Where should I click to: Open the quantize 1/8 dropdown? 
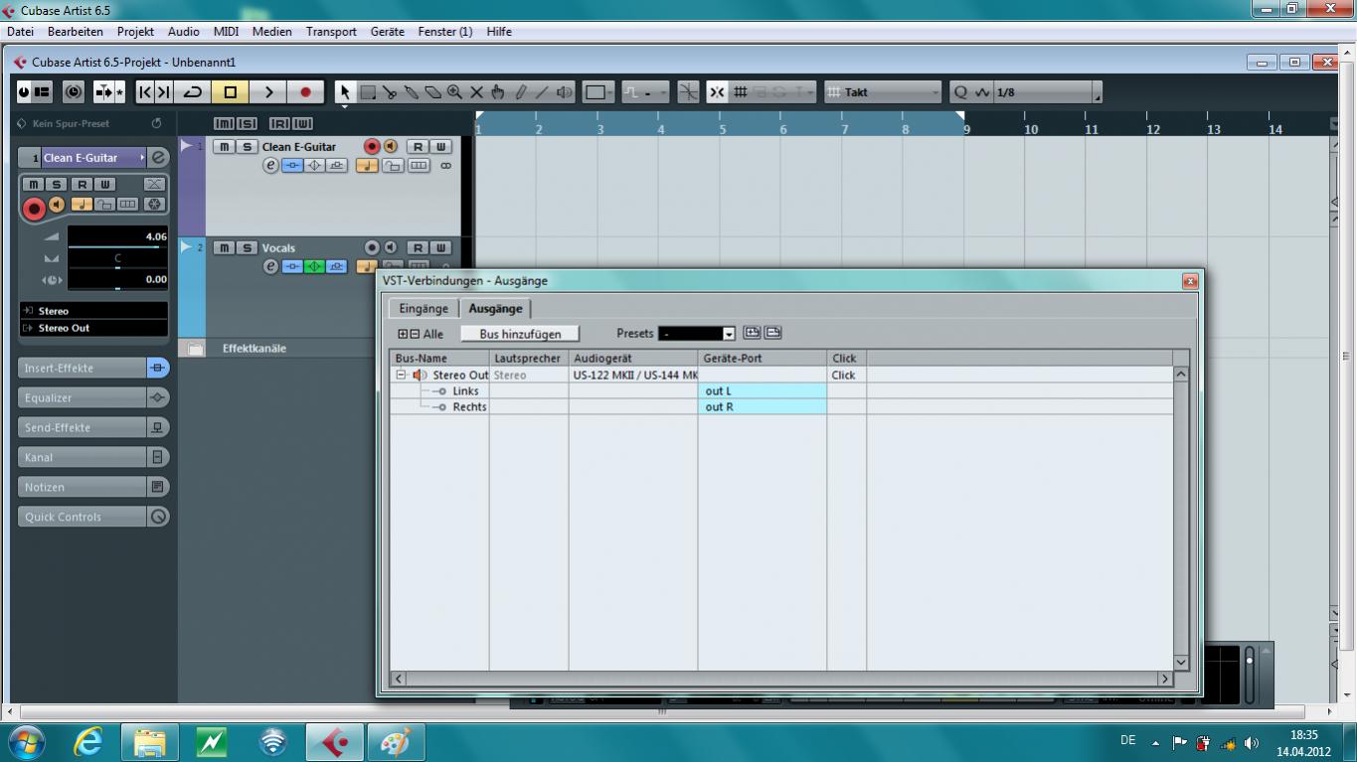tap(1097, 93)
